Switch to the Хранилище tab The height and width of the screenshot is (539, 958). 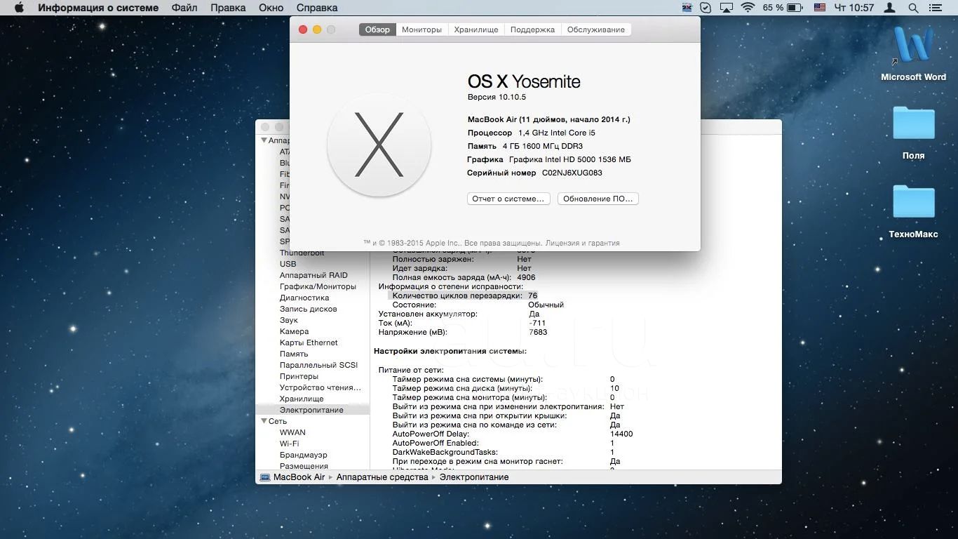pos(475,29)
